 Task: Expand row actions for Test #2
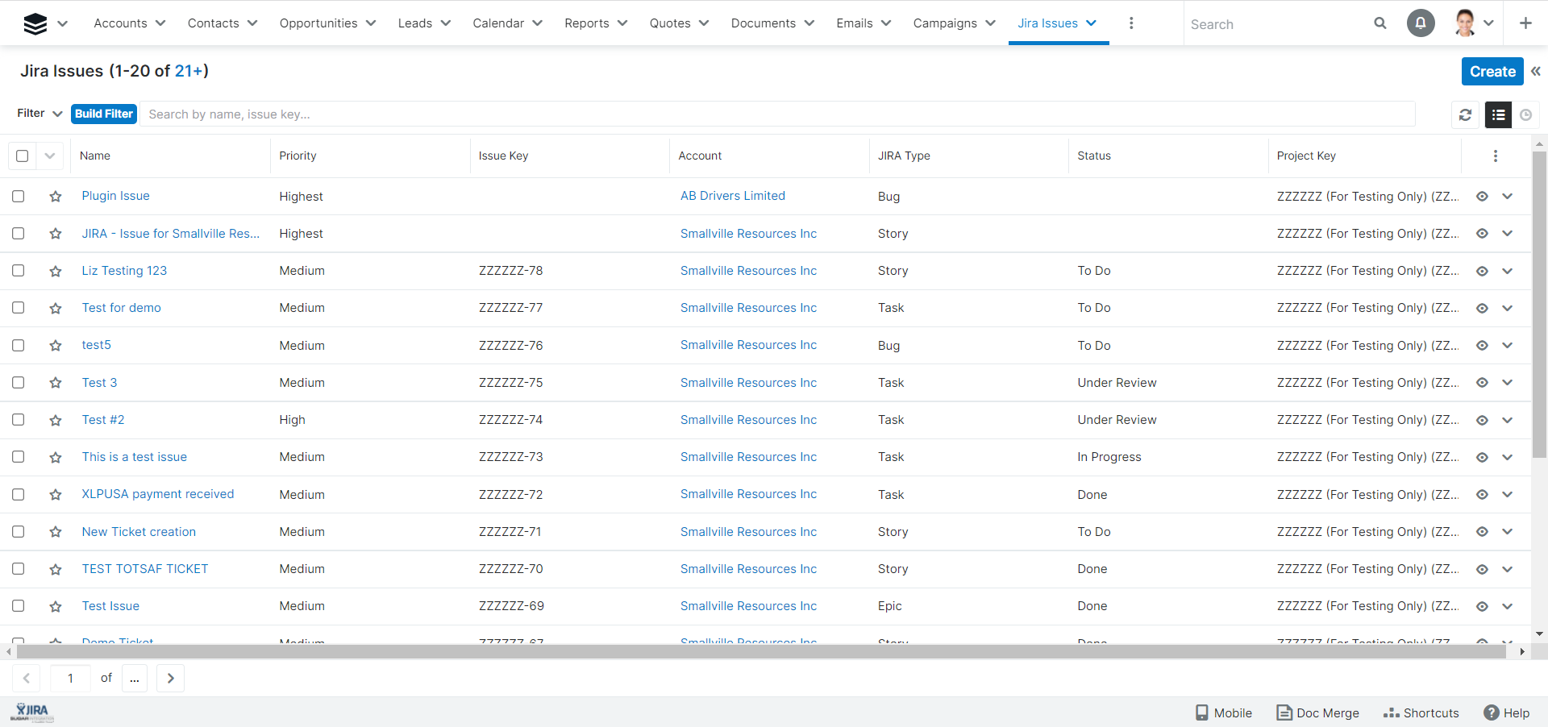click(1507, 420)
